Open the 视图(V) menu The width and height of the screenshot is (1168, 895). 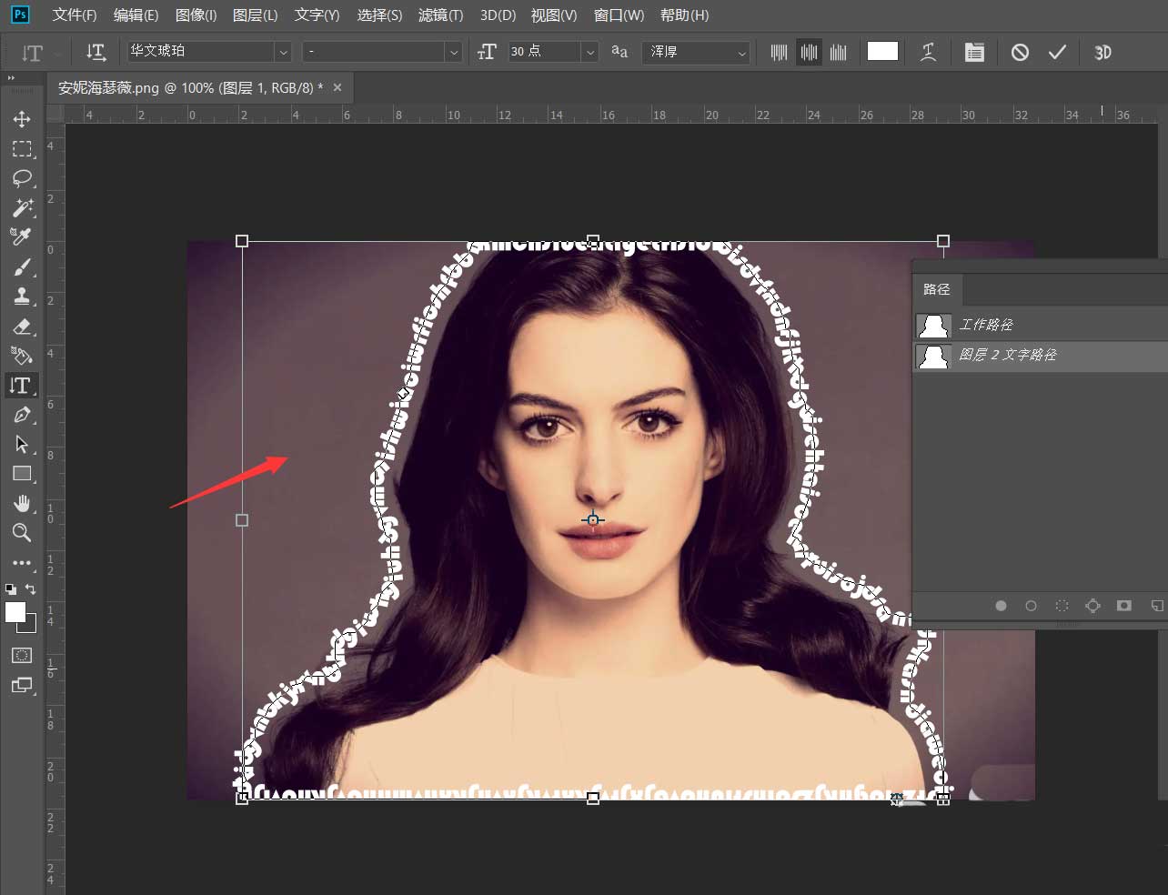554,15
